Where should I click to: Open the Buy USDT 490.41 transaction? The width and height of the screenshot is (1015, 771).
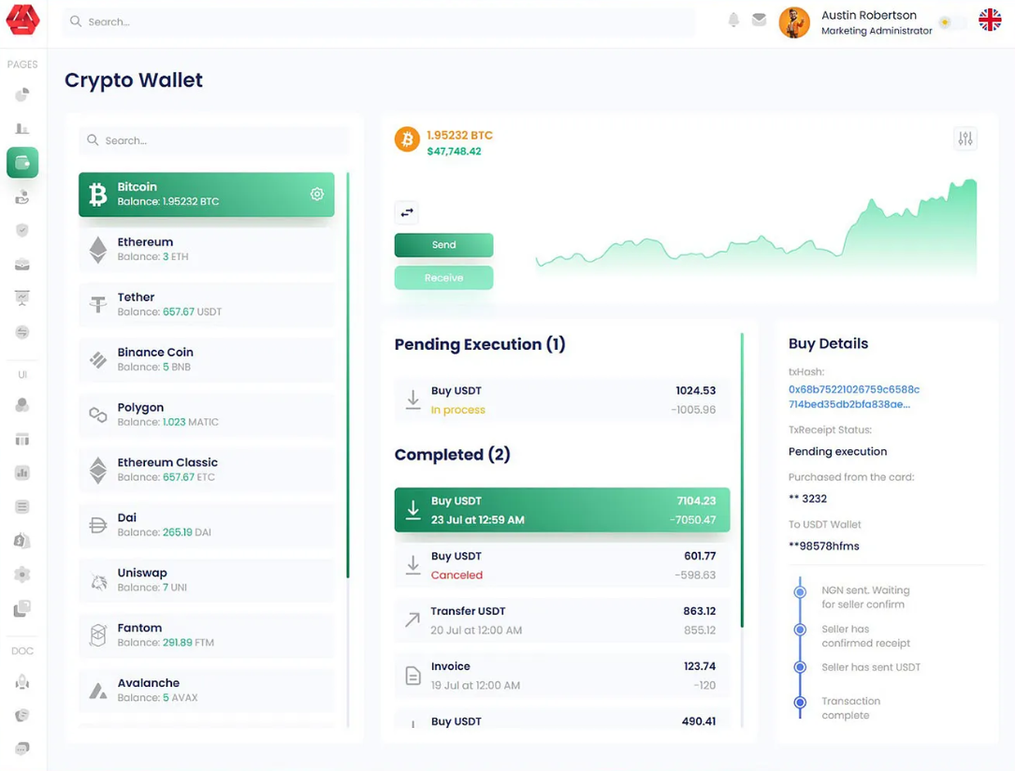tap(562, 719)
